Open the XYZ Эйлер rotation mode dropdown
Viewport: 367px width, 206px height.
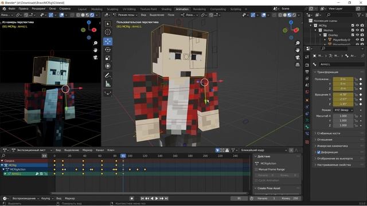point(343,110)
